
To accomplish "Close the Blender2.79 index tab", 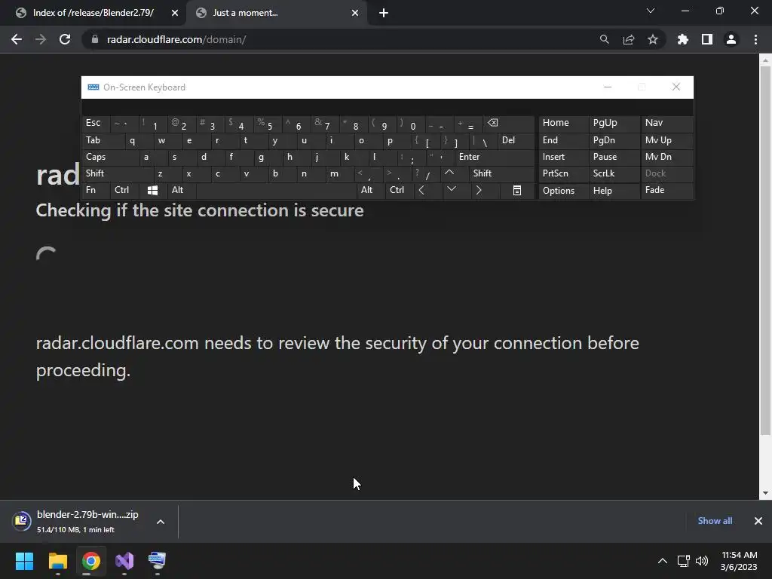I will coord(175,14).
